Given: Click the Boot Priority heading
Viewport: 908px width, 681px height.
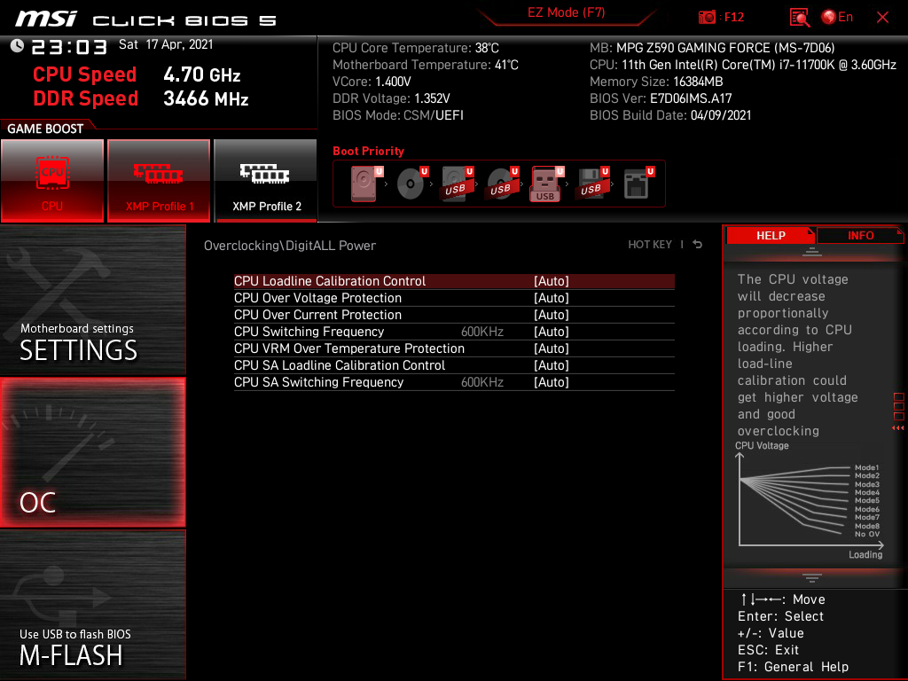Looking at the screenshot, I should tap(368, 151).
